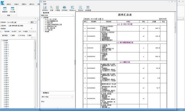The width and height of the screenshot is (185, 111).
Task: Open the 视图(V) menu
Action: click(x=24, y=4)
